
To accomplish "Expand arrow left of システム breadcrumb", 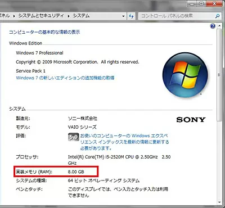I will pyautogui.click(x=69, y=16).
